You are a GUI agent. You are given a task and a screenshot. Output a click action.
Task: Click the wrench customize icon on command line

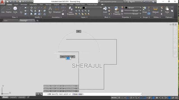click(41, 94)
